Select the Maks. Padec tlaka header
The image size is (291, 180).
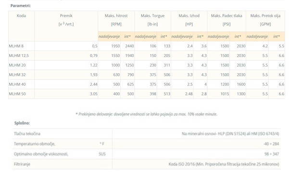coord(227,20)
